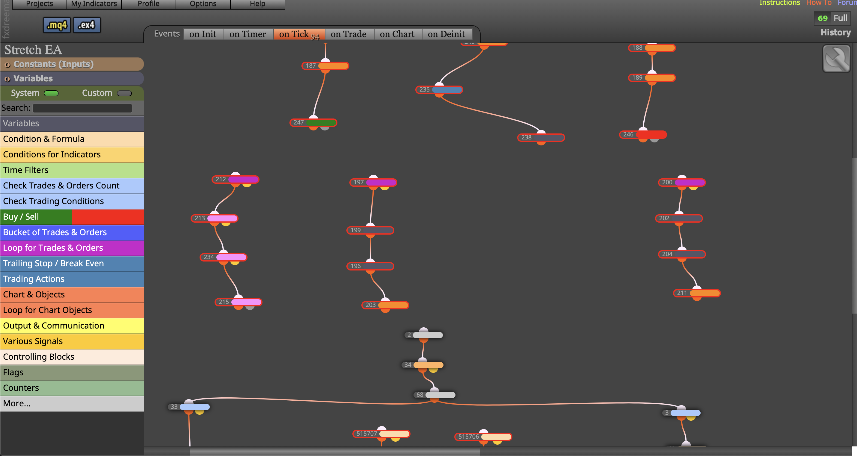Select purple block node 200
Image resolution: width=857 pixels, height=456 pixels.
click(x=682, y=182)
